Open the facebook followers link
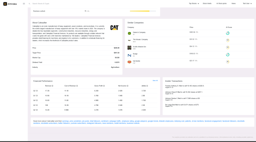This screenshot has height=142, width=256. [x=229, y=121]
